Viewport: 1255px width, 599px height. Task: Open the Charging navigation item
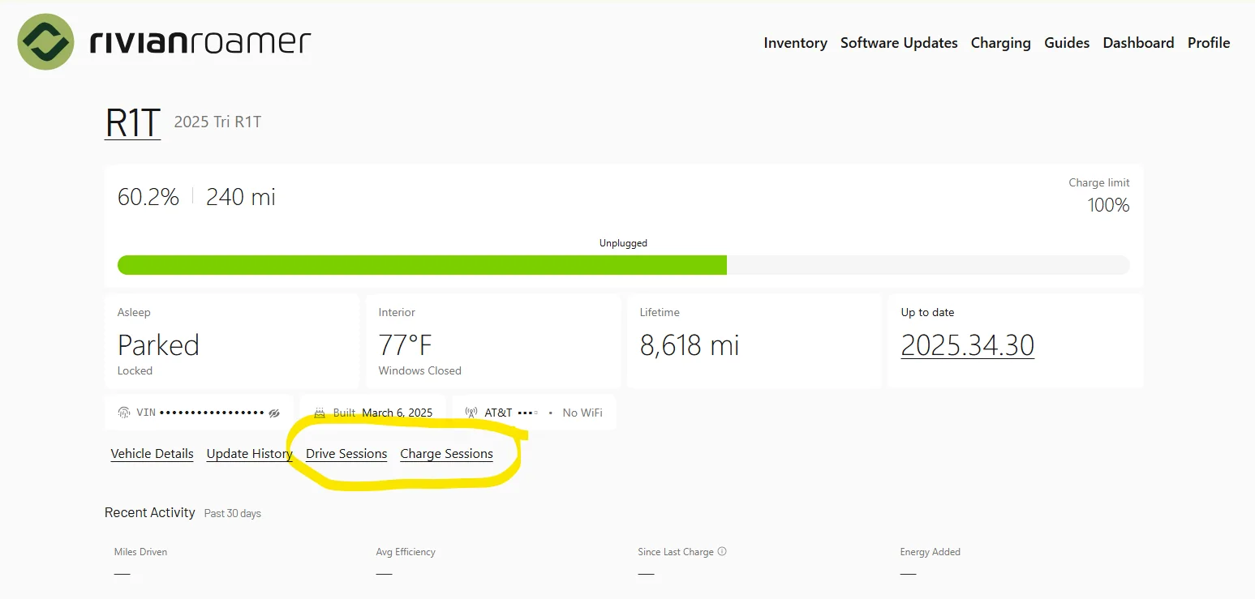point(1000,43)
